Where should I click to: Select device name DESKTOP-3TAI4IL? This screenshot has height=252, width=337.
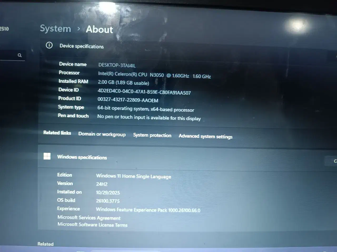click(x=117, y=65)
